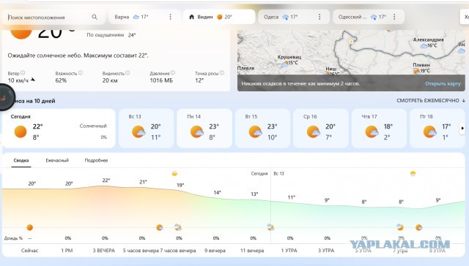Click the partly cloudy icon on Вс 13
Image resolution: width=469 pixels, height=266 pixels.
(x=139, y=132)
